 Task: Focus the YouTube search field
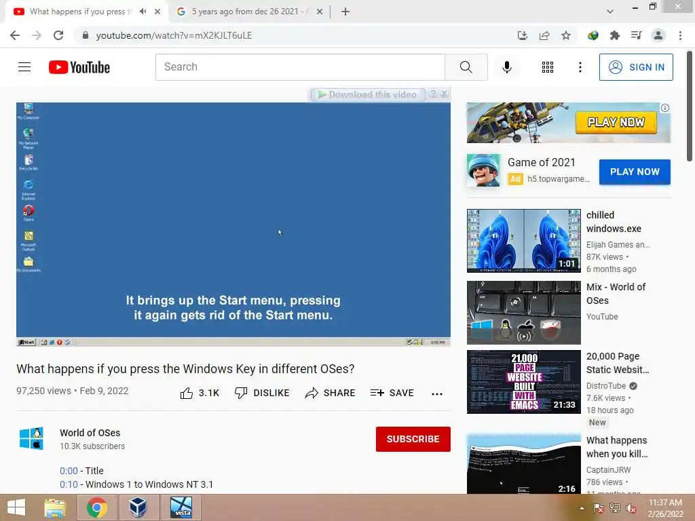(300, 67)
